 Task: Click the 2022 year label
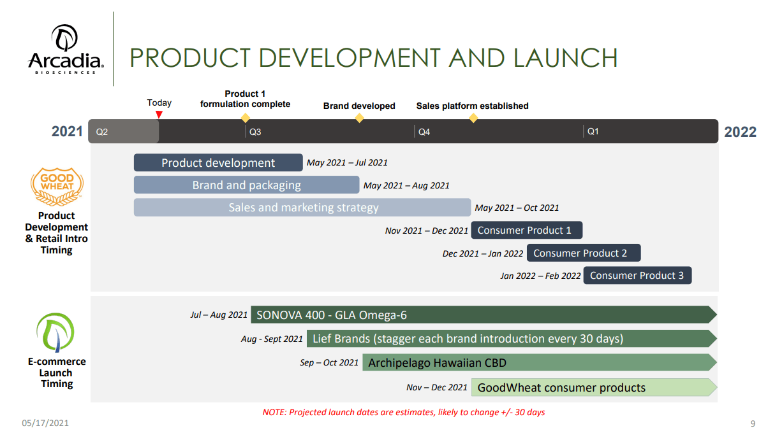[x=741, y=132]
